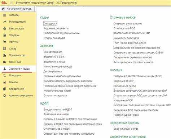Go to Руководителю section
The width and height of the screenshot is (171, 139).
tap(17, 22)
